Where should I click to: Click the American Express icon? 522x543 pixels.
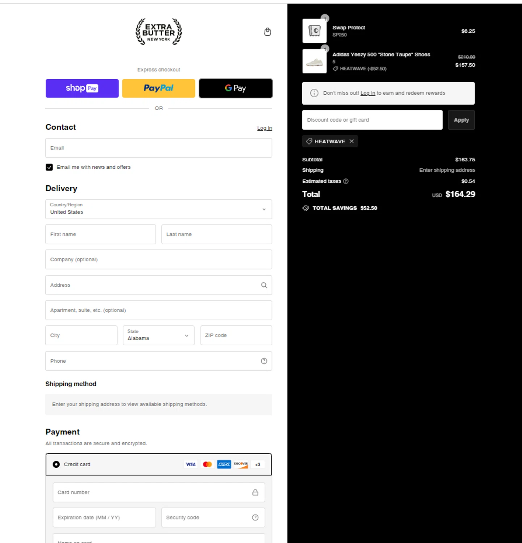224,464
